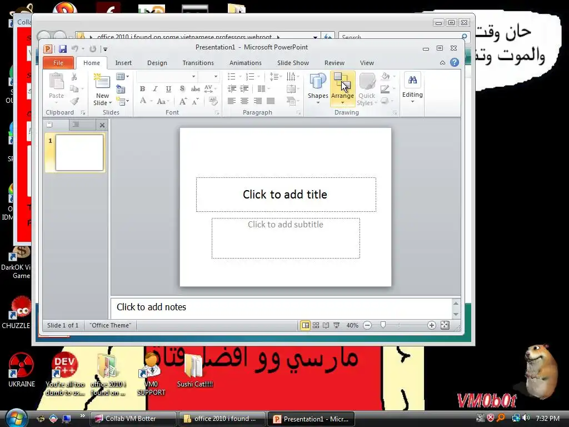Click the Copy icon in Clipboard group
Image resolution: width=569 pixels, height=427 pixels.
tap(74, 89)
